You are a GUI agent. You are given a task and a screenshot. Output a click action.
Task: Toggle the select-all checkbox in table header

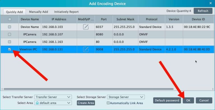[10, 19]
